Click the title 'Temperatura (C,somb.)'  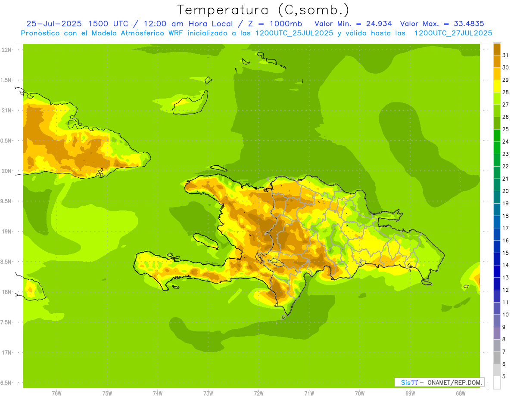[x=263, y=10]
